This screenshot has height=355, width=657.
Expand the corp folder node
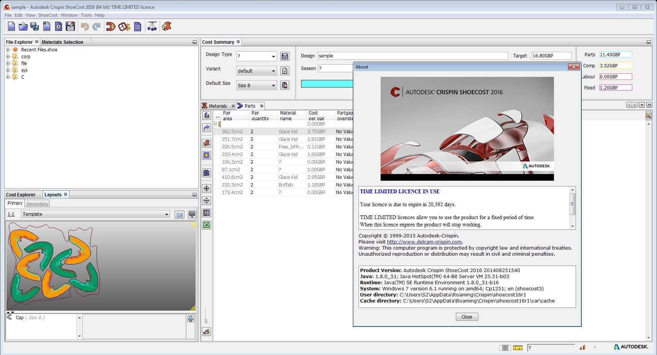[8, 57]
